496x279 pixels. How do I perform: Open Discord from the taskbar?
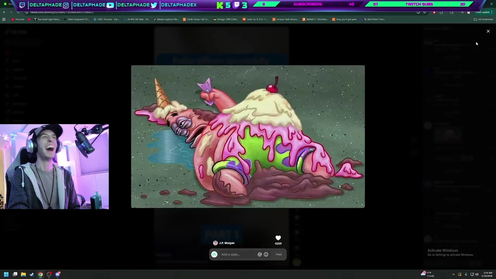58,274
